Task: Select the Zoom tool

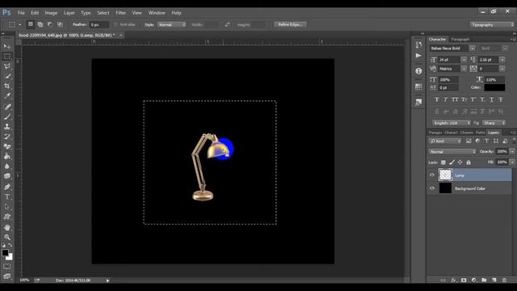Action: 7,237
